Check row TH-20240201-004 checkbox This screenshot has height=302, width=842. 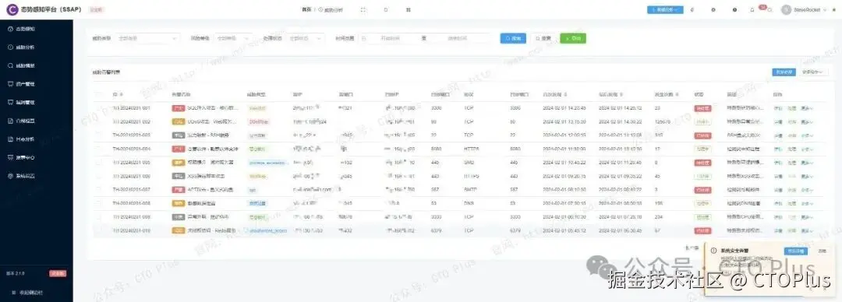pyautogui.click(x=97, y=149)
